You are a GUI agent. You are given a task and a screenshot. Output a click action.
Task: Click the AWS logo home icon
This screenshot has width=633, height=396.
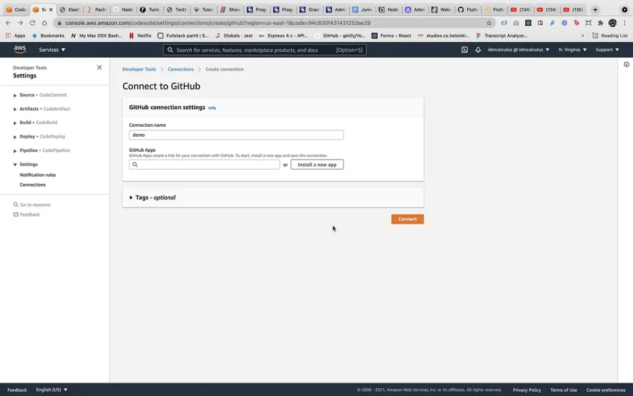[20, 49]
